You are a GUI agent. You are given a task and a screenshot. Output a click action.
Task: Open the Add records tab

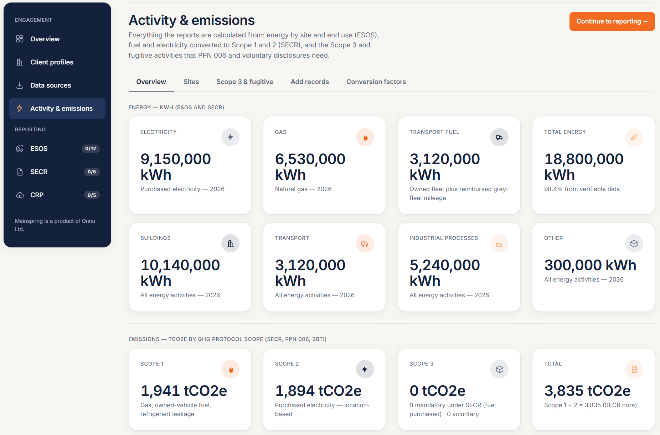310,82
